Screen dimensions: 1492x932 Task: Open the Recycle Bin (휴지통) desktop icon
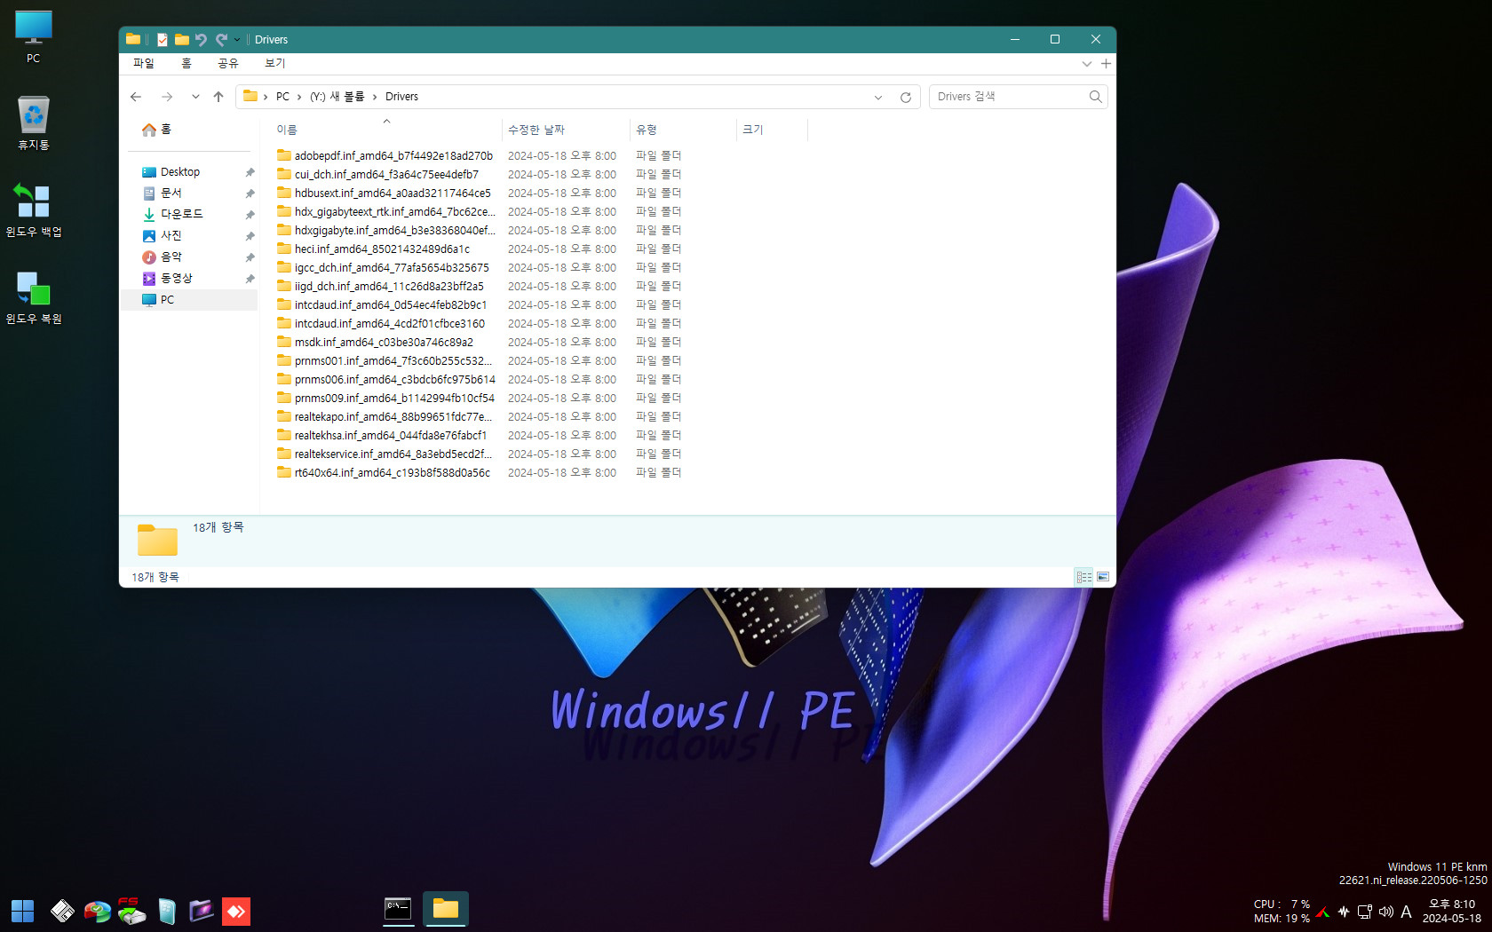[34, 122]
